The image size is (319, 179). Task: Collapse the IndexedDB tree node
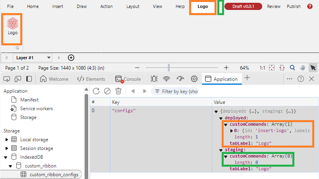7,157
